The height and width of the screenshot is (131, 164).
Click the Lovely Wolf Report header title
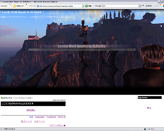click(x=22, y=12)
